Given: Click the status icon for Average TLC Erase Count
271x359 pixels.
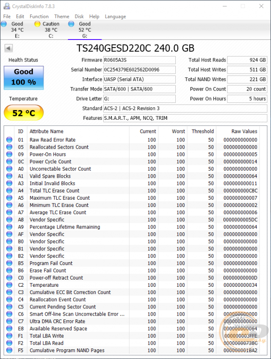Looking at the screenshot, I should point(9,212).
